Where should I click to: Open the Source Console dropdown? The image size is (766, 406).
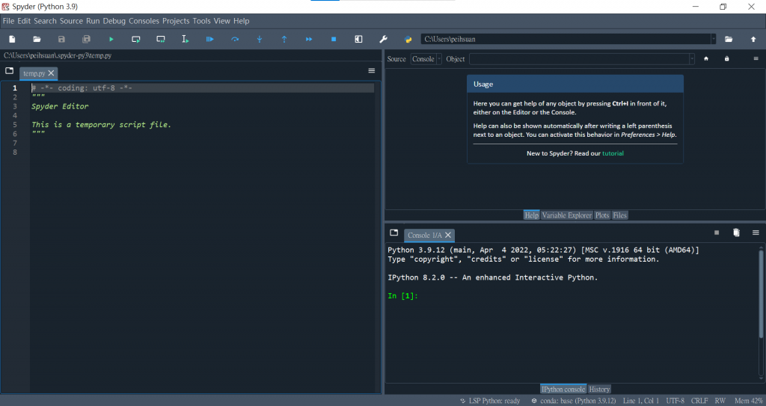point(426,58)
